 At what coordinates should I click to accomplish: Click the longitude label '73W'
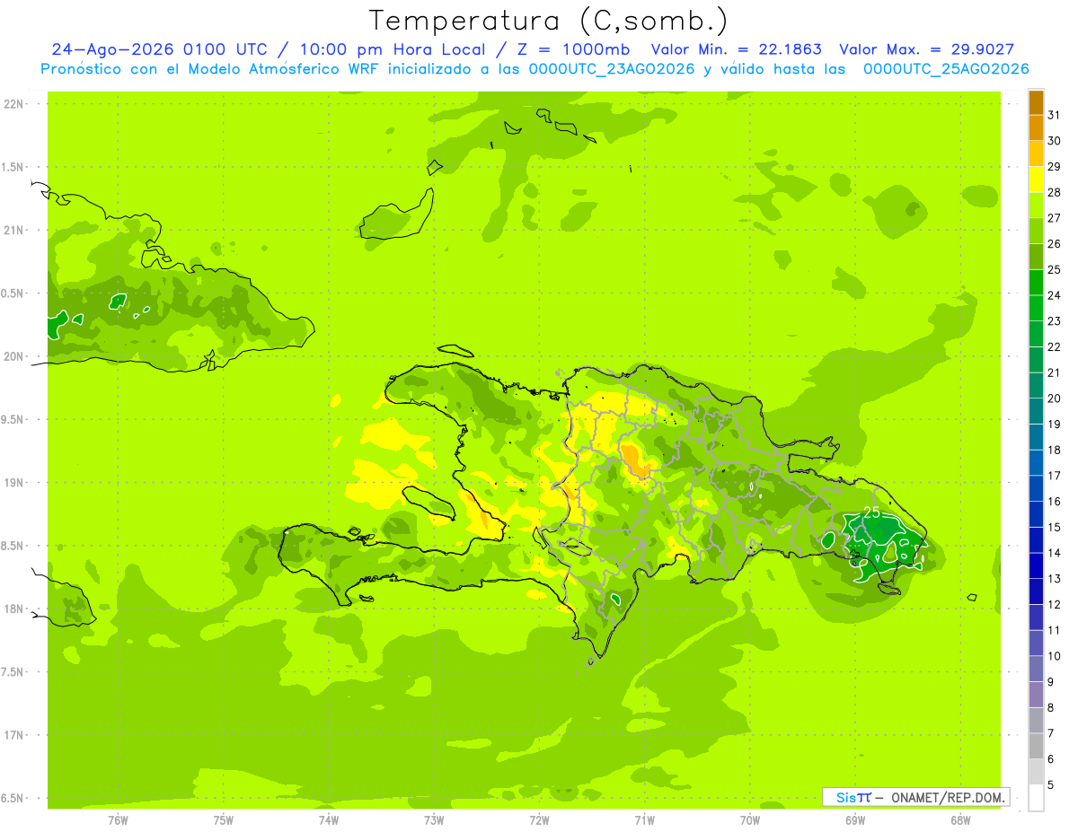point(434,820)
